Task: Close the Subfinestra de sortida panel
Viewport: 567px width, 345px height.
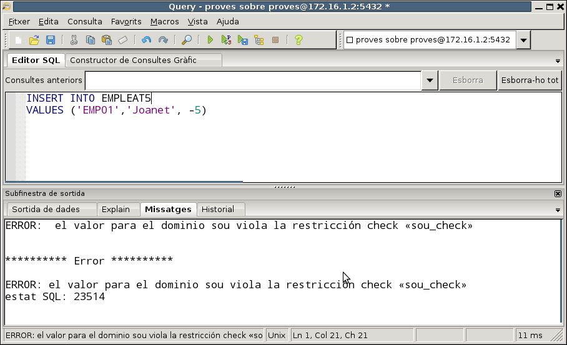Action: point(558,193)
